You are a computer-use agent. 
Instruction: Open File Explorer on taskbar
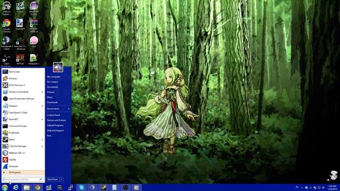coord(27,187)
